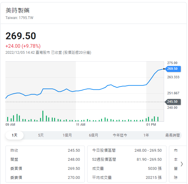This screenshot has width=188, height=184.
Task: Switch chart to the 1年 range
Action: click(x=146, y=135)
